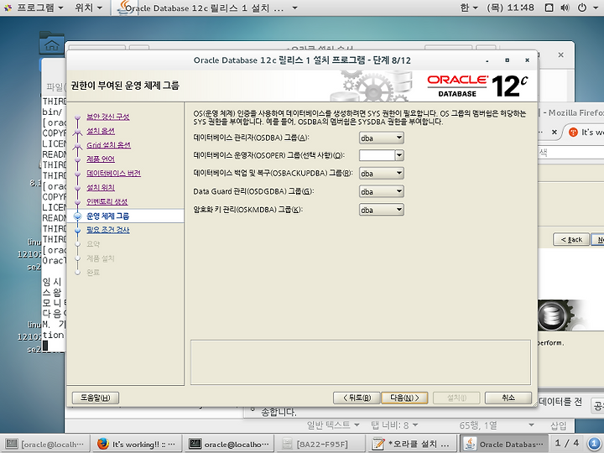Go to 설치 위치 step

(x=101, y=188)
